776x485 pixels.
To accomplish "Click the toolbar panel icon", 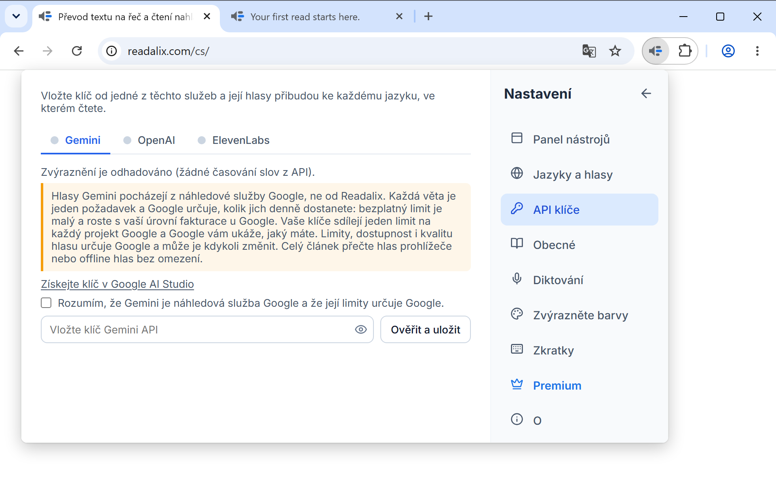I will pyautogui.click(x=517, y=138).
